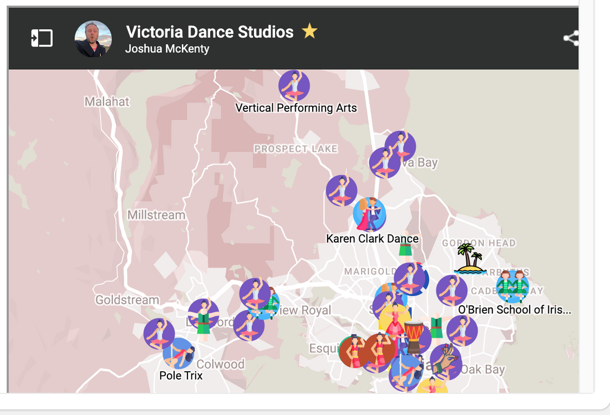Select the Pole Trix marker
Image resolution: width=610 pixels, height=415 pixels.
pos(180,353)
